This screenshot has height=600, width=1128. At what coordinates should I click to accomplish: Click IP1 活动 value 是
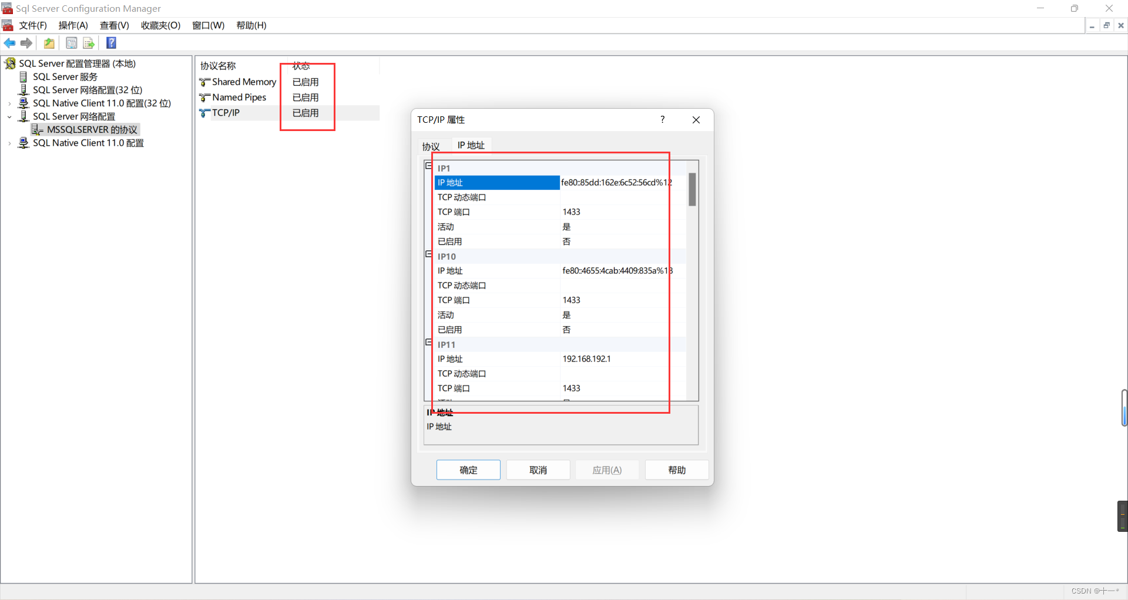click(x=566, y=227)
